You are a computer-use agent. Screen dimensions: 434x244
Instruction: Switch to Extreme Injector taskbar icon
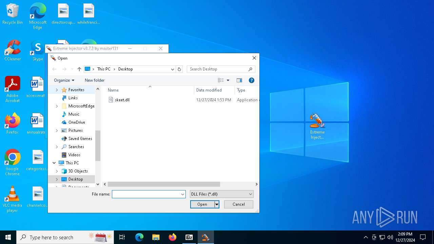pos(205,237)
